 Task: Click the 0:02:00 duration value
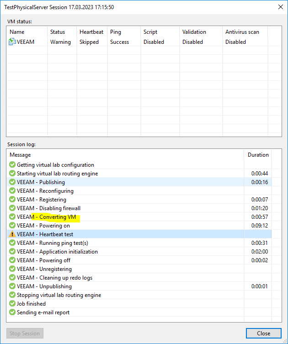tap(260, 252)
